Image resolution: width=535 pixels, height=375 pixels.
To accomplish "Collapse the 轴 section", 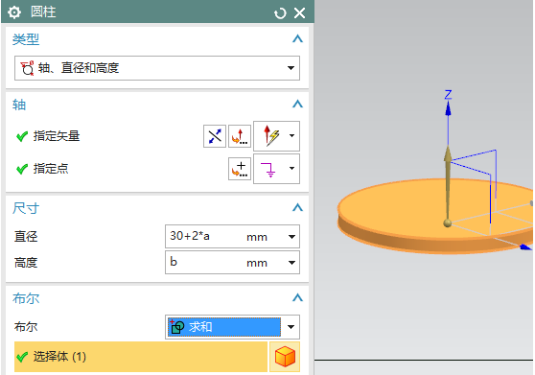I will click(x=297, y=104).
